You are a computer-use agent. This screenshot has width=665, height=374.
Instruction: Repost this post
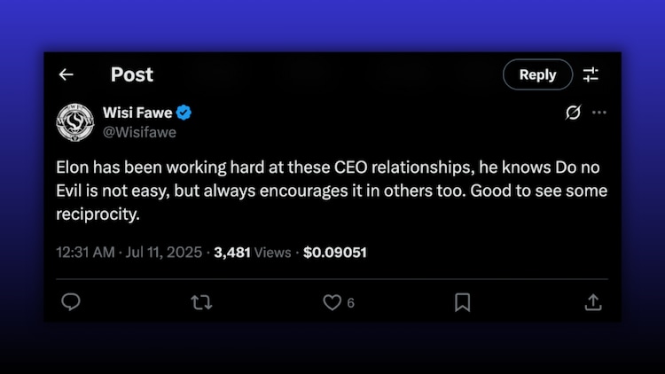(x=201, y=302)
